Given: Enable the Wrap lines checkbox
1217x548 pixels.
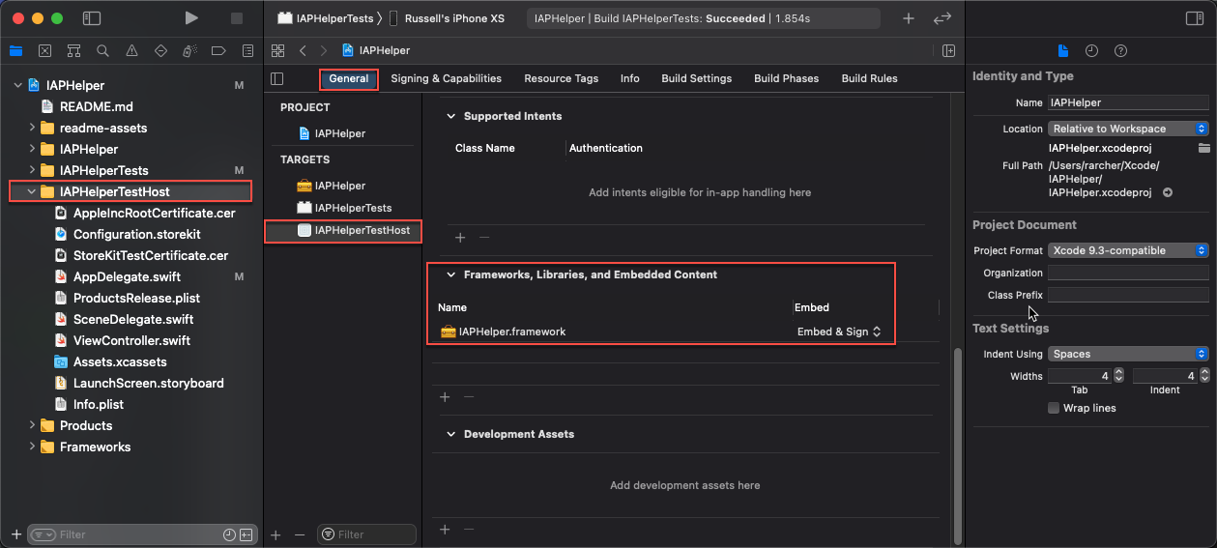Looking at the screenshot, I should coord(1054,408).
